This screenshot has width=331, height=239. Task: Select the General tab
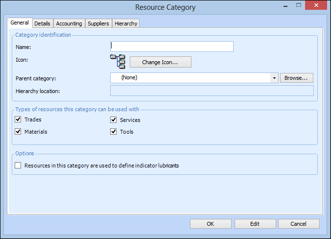20,23
